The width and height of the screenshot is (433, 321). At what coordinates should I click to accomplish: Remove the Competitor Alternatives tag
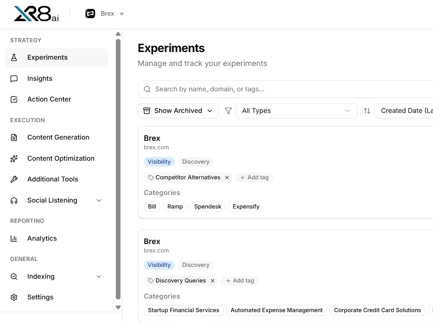pos(227,178)
